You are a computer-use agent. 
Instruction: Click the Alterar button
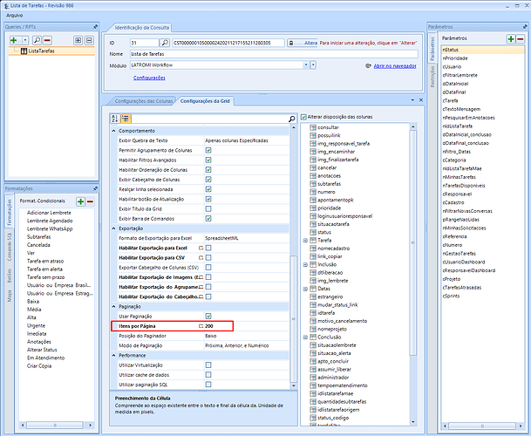[304, 42]
